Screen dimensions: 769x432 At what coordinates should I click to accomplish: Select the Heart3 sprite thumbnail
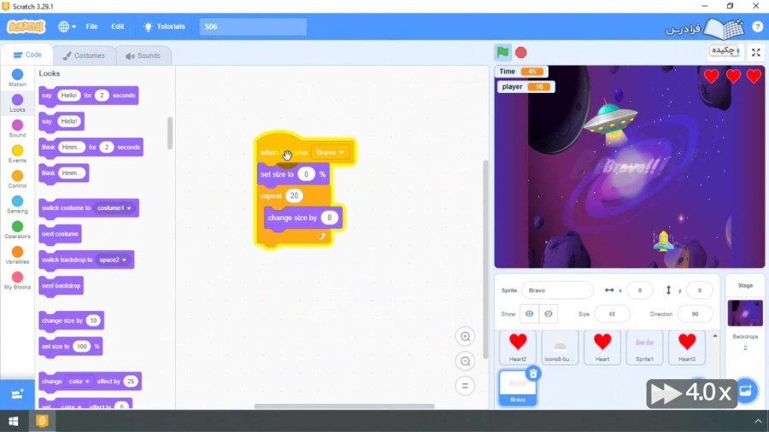point(687,347)
